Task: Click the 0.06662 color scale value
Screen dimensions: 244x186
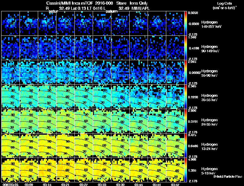Action: click(195, 73)
